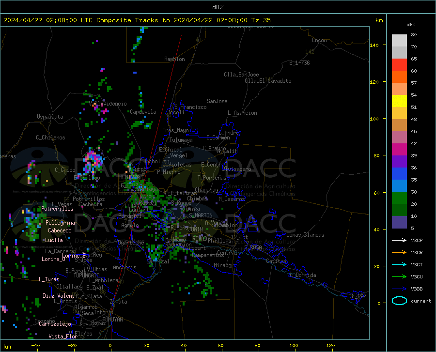
Task: Select the red 65 dBZ swatch
Action: click(x=399, y=65)
